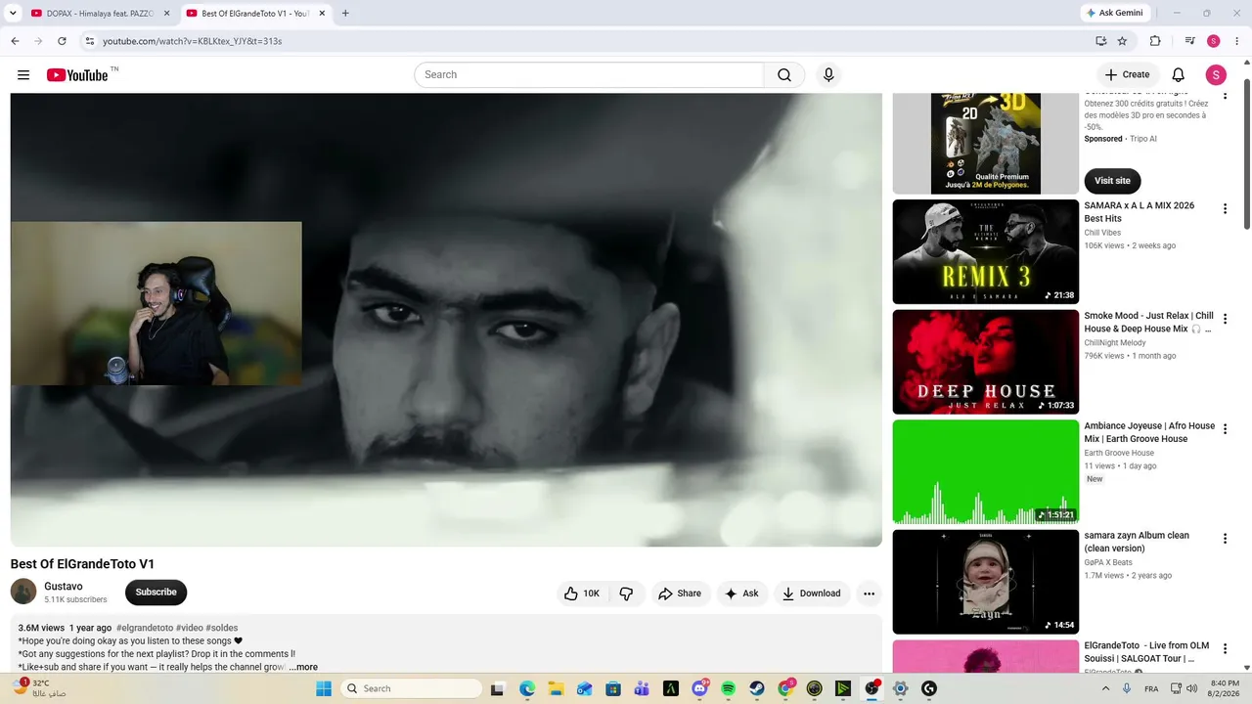1252x704 pixels.
Task: Click the Ask button under video
Action: point(741,594)
